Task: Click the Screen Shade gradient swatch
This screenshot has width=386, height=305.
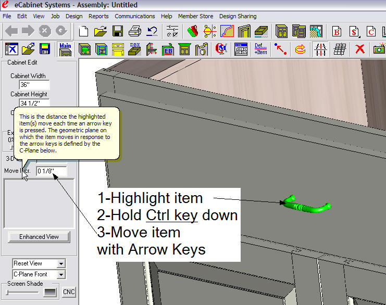Action: click(50, 292)
